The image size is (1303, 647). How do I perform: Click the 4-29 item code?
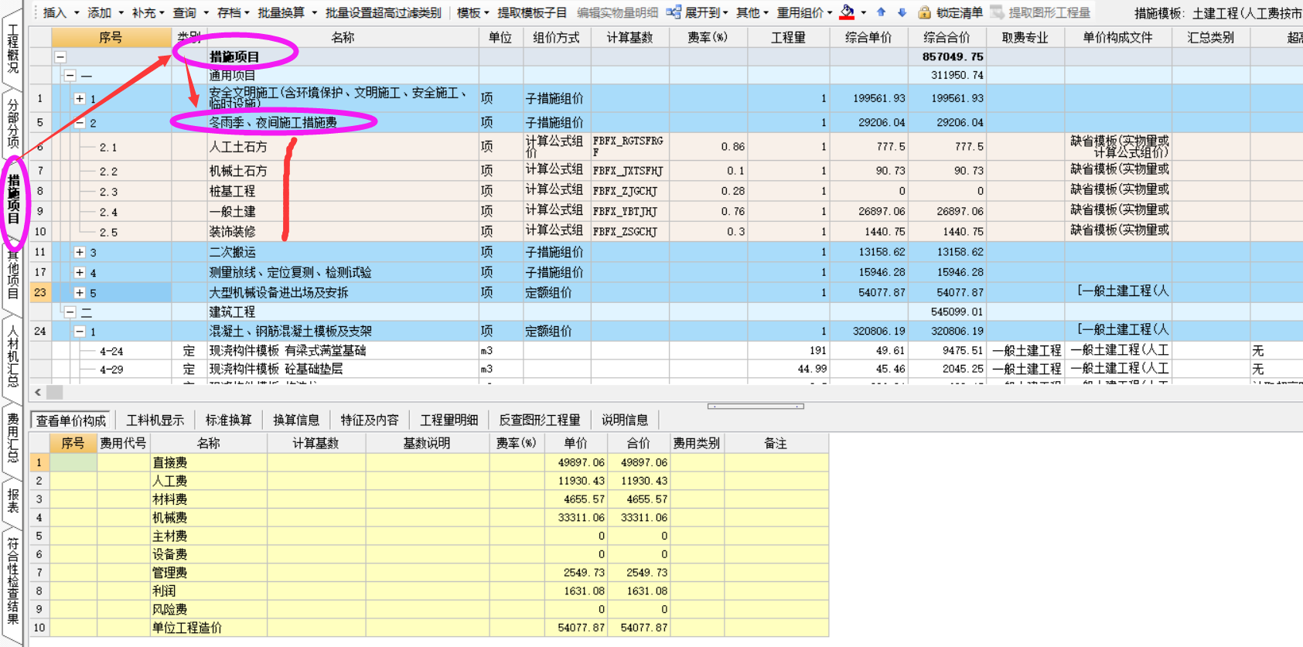111,369
